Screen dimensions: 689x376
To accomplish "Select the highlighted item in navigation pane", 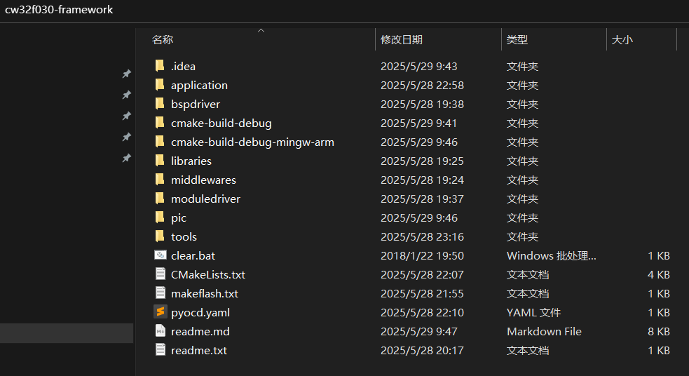I will coord(67,333).
